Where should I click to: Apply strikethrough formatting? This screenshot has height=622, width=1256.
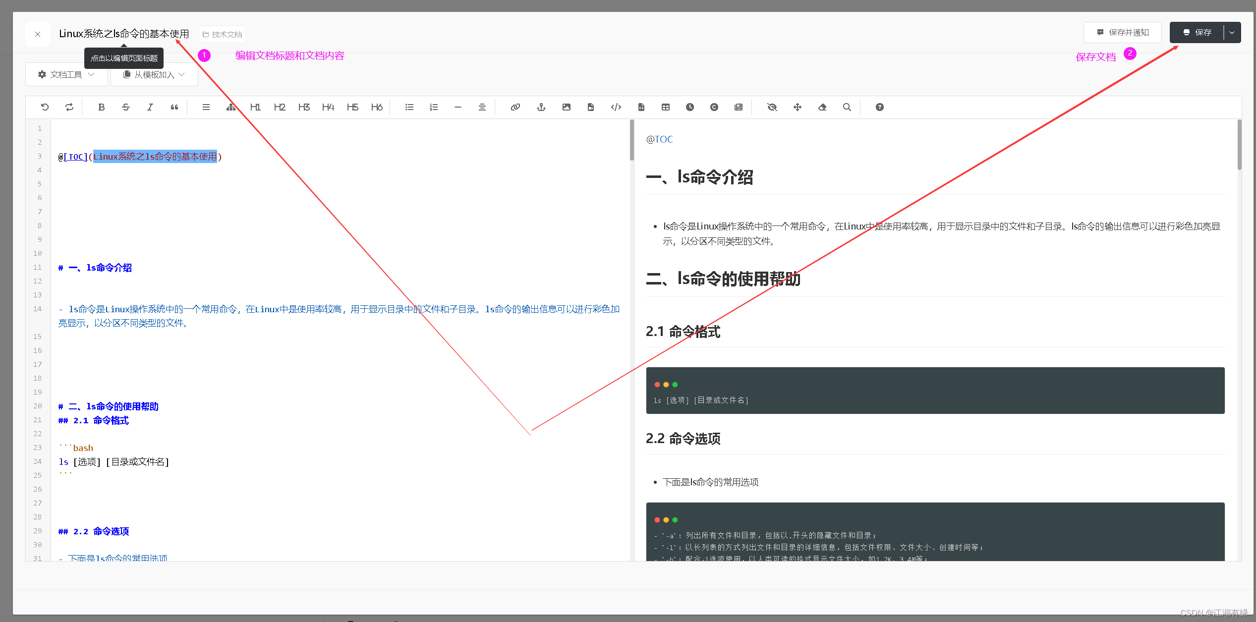point(126,107)
